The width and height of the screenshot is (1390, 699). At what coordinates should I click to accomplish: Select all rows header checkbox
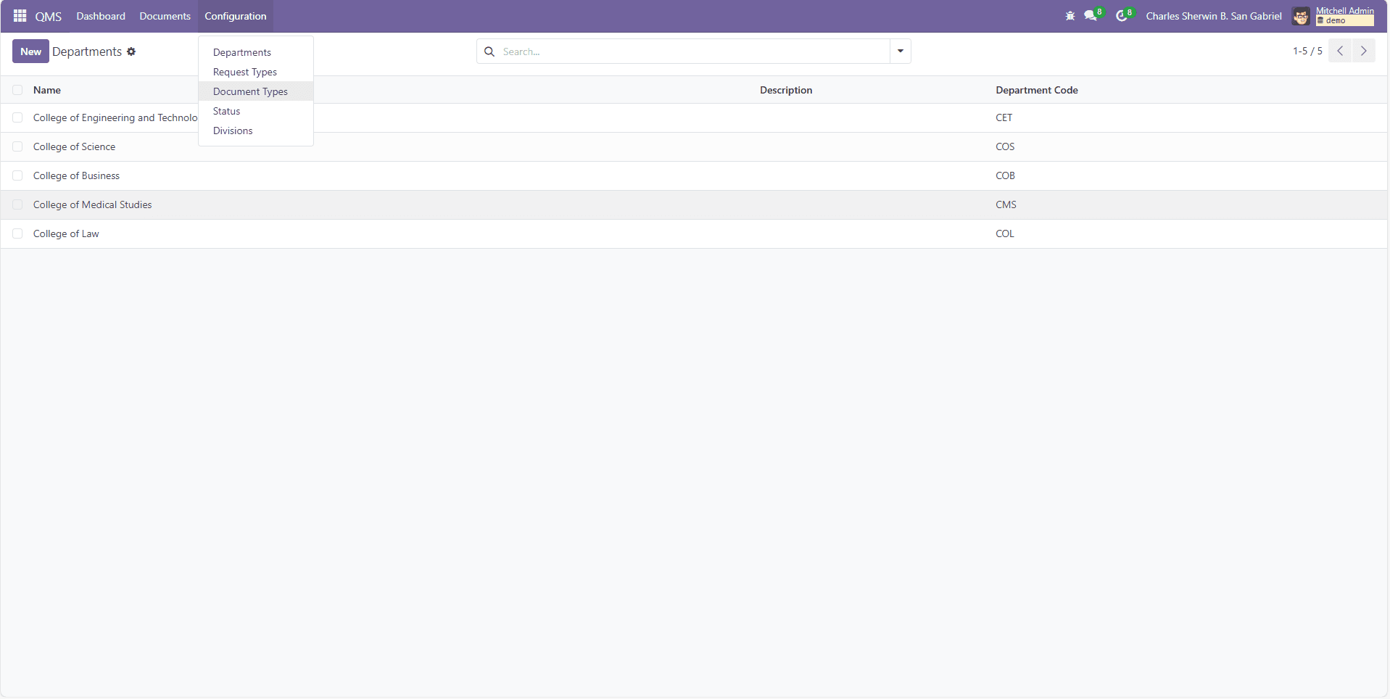[x=17, y=90]
